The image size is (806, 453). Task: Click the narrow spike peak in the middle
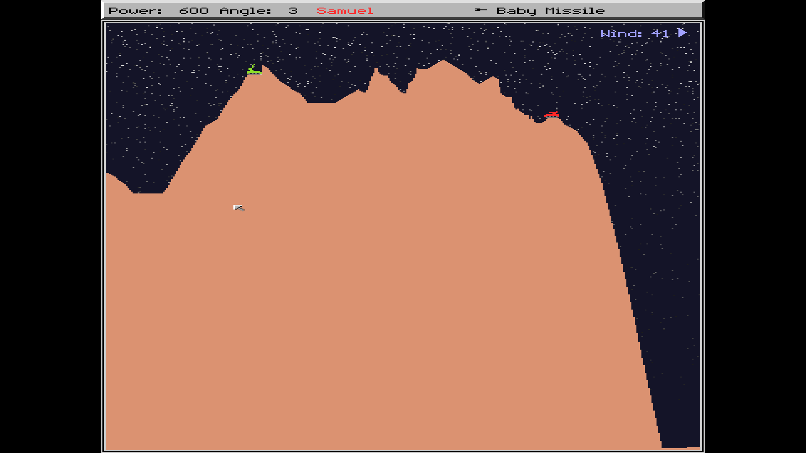coord(376,70)
